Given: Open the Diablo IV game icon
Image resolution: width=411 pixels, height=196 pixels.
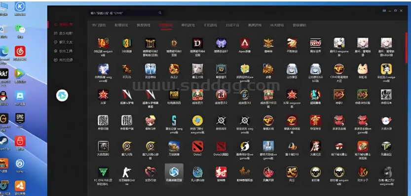Looking at the screenshot, I should pyautogui.click(x=198, y=43).
